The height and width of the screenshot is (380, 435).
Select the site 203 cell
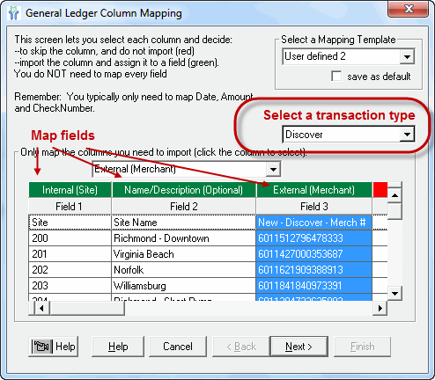pos(70,286)
